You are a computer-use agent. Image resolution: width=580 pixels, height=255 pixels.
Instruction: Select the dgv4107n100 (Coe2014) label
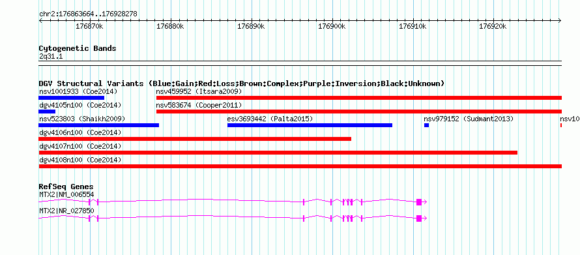pos(80,146)
